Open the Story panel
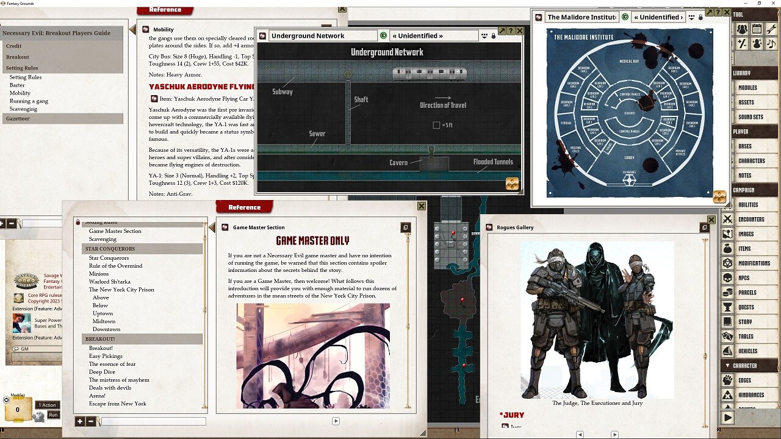This screenshot has height=439, width=781. [749, 321]
